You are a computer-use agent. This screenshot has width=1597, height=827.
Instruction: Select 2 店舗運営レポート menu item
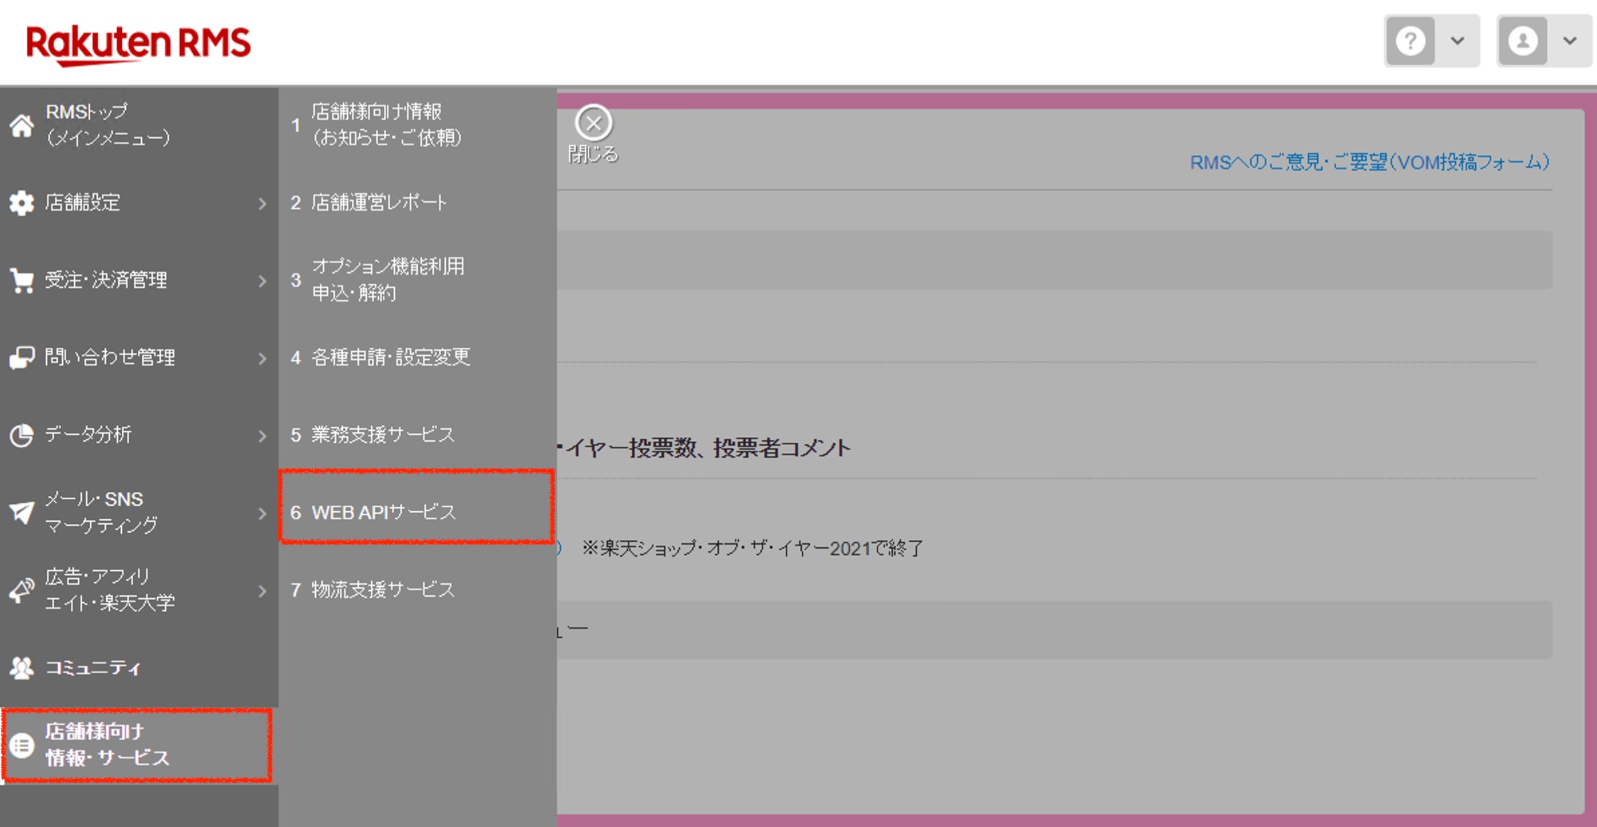pos(378,203)
